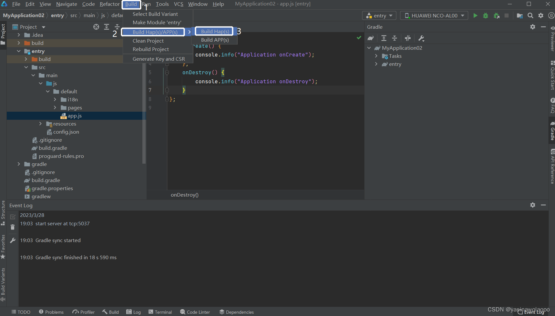
Task: Open the FAQ side tab
Action: click(552, 106)
